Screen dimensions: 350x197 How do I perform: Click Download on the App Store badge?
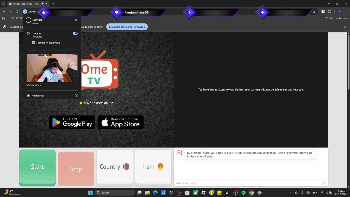click(121, 122)
